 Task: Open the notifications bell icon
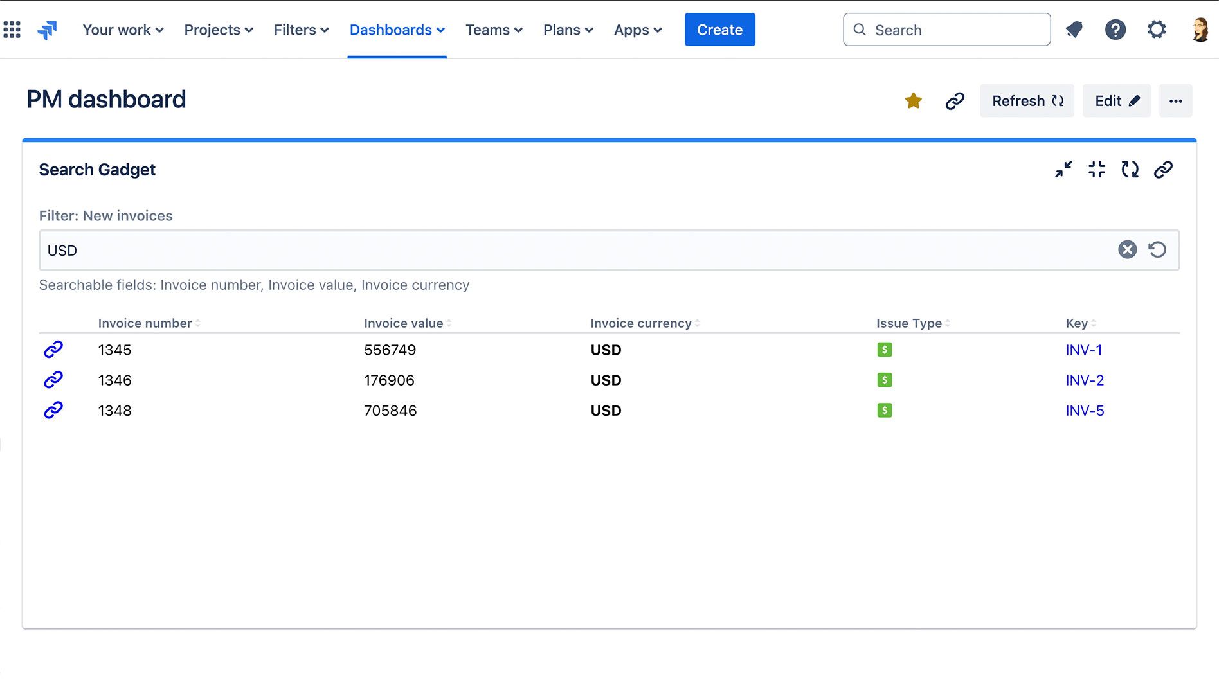[x=1074, y=30]
